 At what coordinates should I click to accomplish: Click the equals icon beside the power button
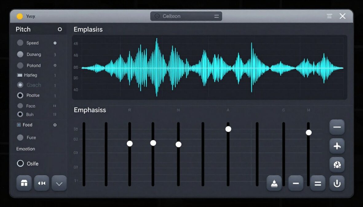tap(318, 183)
